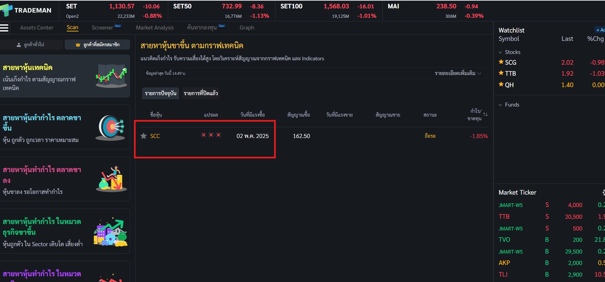Click สัญญาณซื้อ column header
Viewport: 605px width, 282px height.
[x=298, y=115]
